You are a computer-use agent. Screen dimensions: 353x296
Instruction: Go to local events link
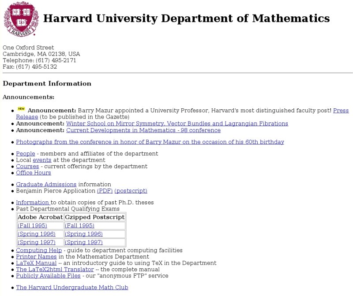pyautogui.click(x=42, y=160)
